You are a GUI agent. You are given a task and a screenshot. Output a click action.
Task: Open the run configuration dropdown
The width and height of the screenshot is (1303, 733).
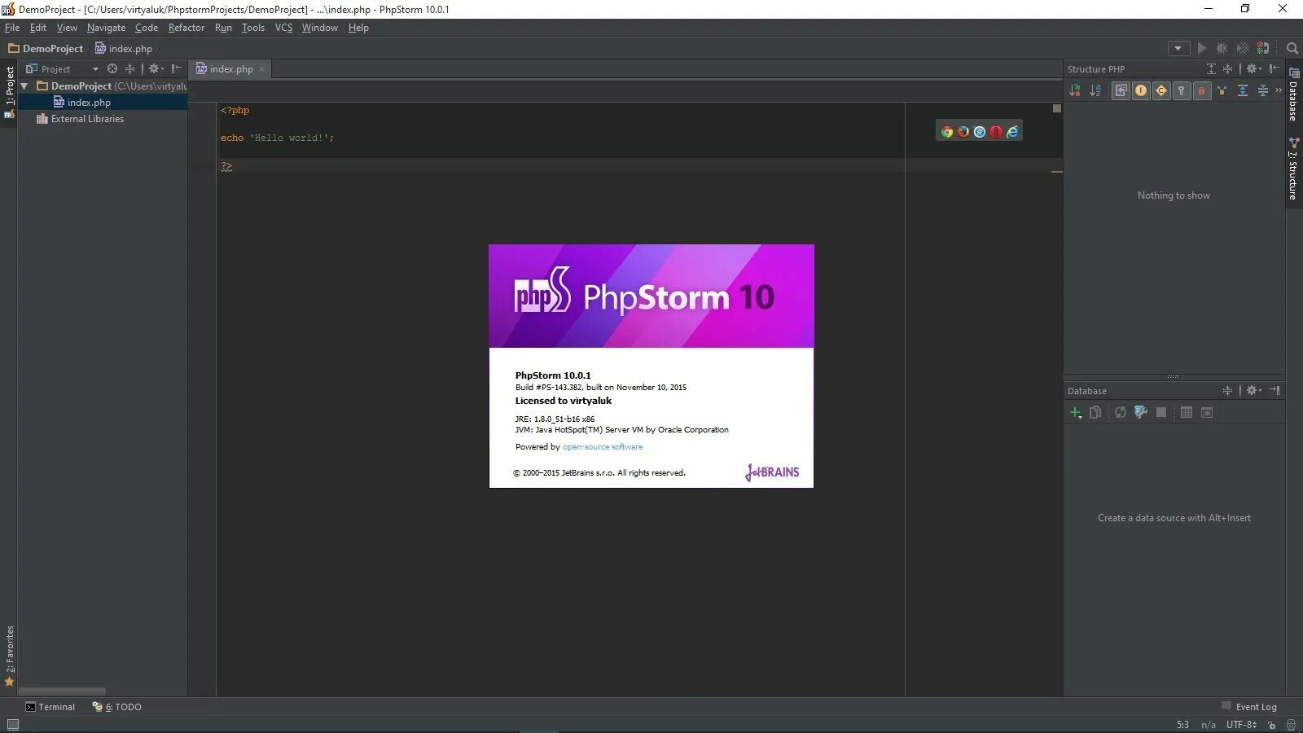pyautogui.click(x=1178, y=49)
